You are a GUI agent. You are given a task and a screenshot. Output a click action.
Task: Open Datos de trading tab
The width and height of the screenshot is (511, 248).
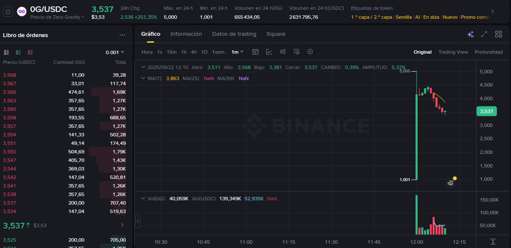pyautogui.click(x=234, y=34)
